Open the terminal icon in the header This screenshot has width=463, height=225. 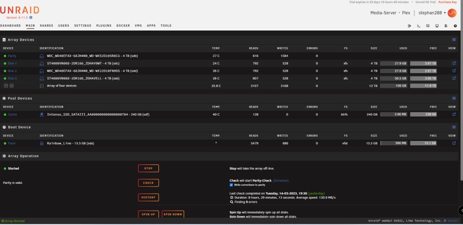[419, 26]
